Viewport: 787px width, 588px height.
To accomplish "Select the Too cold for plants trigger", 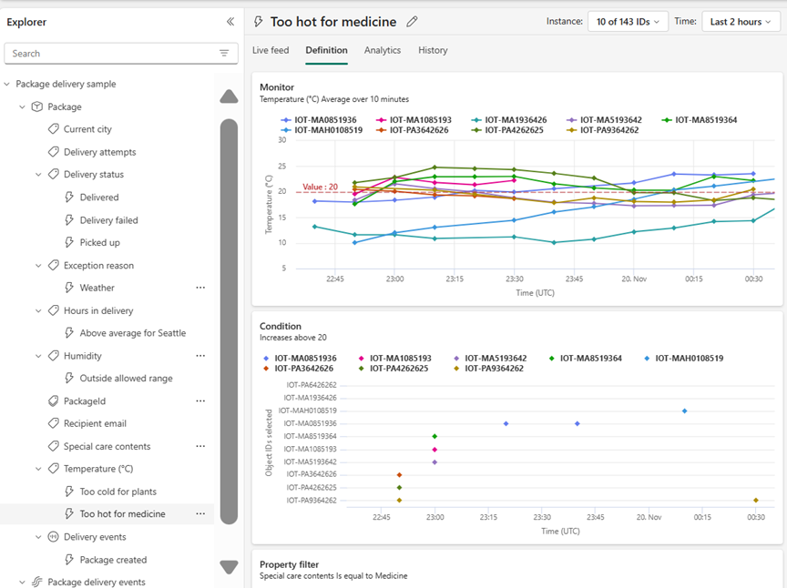I will [118, 492].
